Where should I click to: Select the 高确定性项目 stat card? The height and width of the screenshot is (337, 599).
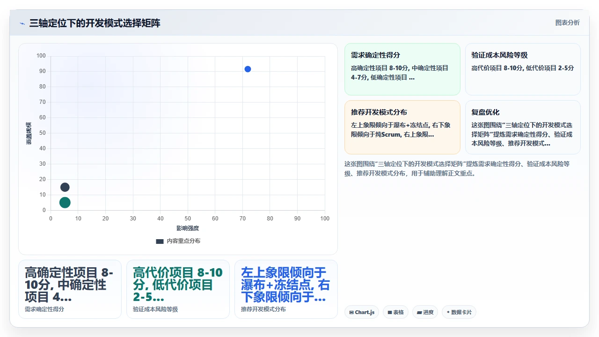70,289
